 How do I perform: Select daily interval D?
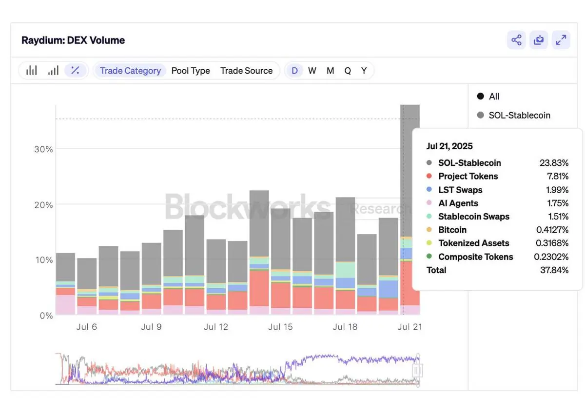[x=294, y=71]
